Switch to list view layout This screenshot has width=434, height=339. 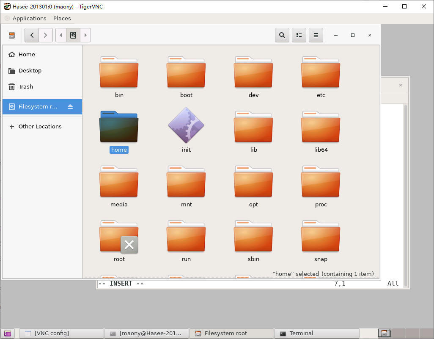(299, 35)
